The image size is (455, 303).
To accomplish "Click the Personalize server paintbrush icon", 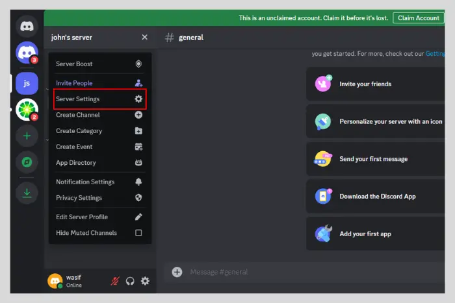I will (322, 122).
